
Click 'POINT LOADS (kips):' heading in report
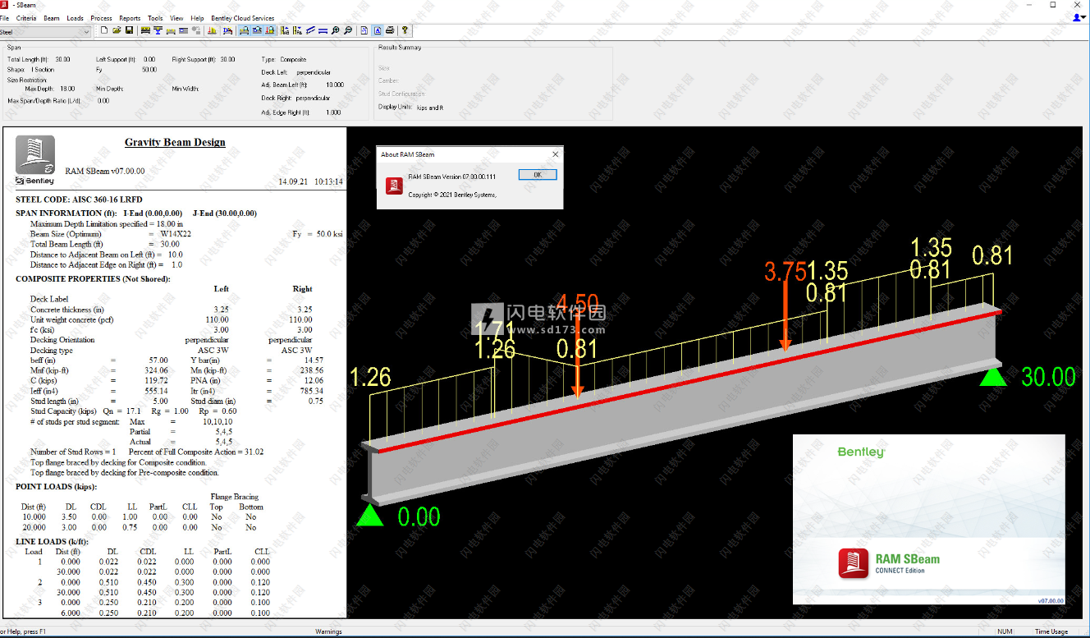56,487
